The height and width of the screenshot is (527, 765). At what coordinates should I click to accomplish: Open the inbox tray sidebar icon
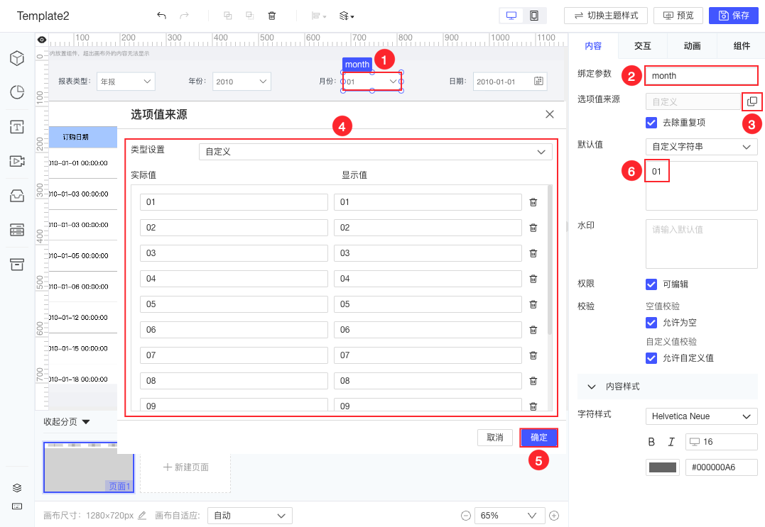[17, 195]
